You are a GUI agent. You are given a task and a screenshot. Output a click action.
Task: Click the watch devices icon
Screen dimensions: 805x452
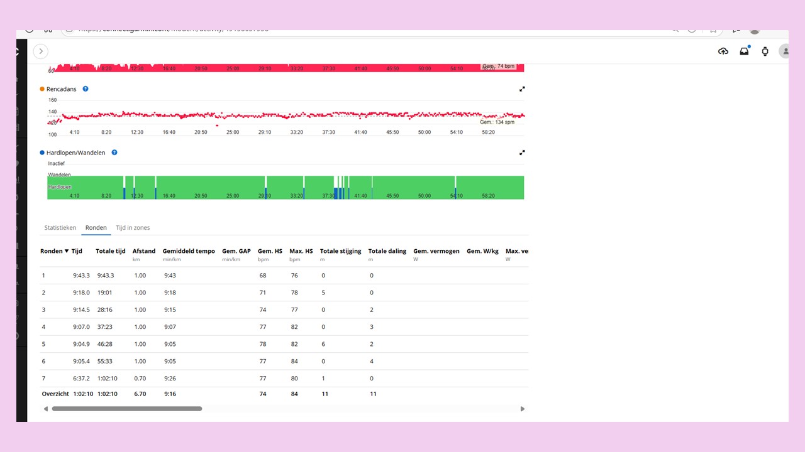point(765,51)
